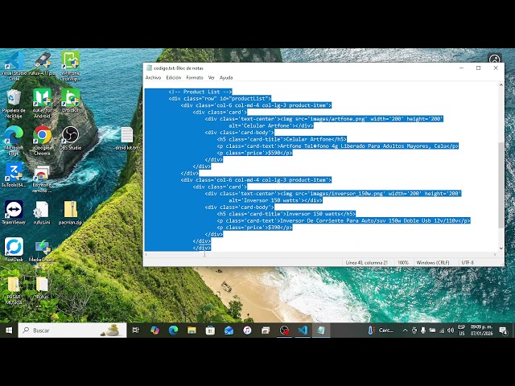This screenshot has width=515, height=386.
Task: Open the taskbar recording app with red dot
Action: (284, 331)
